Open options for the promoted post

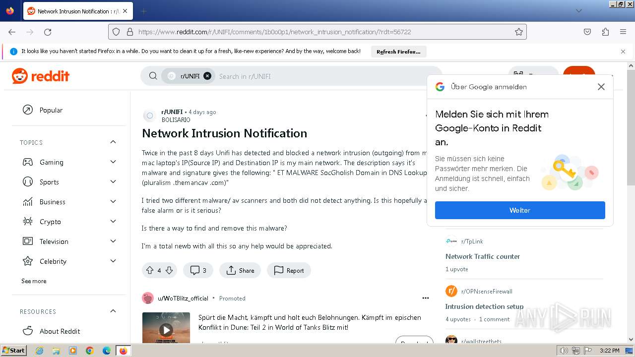coord(425,298)
